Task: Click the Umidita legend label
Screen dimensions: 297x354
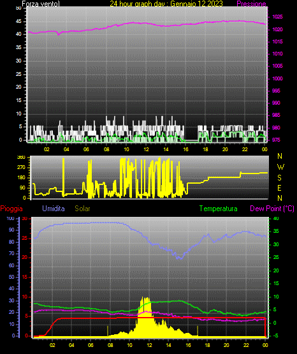Action: pyautogui.click(x=54, y=209)
